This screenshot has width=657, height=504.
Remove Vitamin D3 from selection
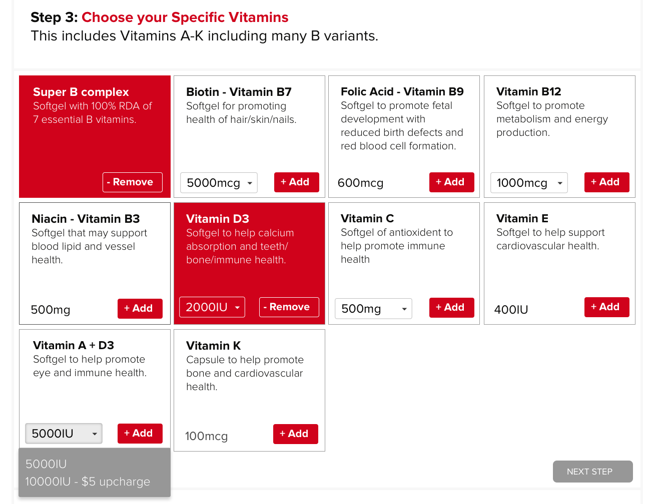(289, 307)
